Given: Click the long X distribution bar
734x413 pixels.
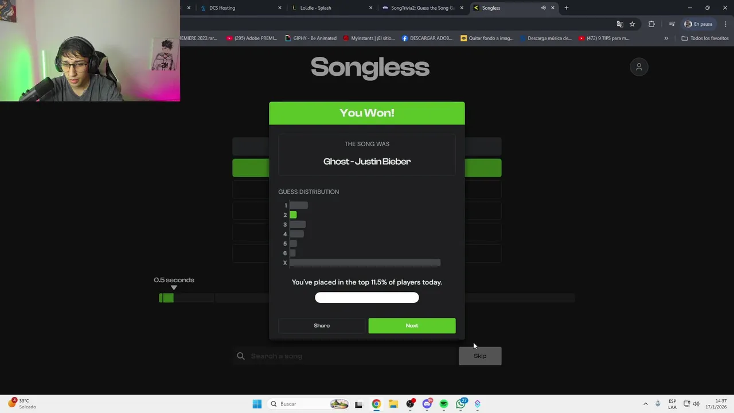Looking at the screenshot, I should (x=365, y=263).
